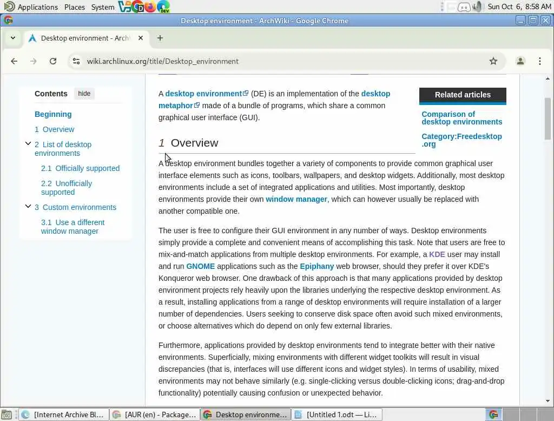The width and height of the screenshot is (554, 421).
Task: Launch Visual Studio Code from the panel
Action: [124, 6]
